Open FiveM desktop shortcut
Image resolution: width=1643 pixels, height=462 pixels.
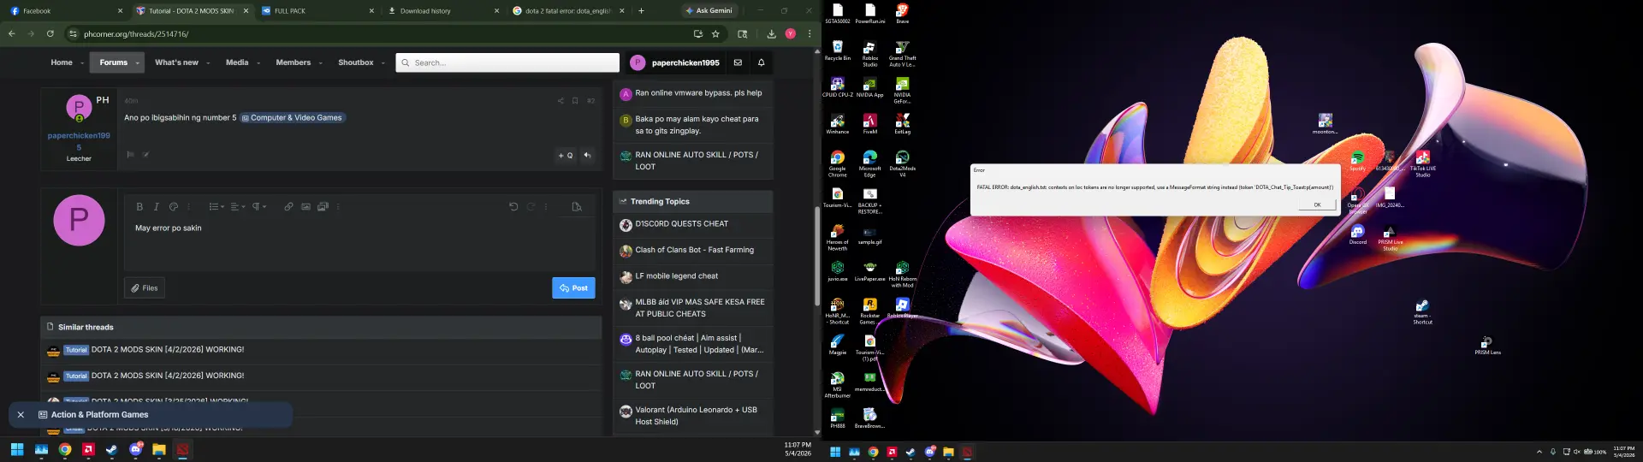pos(869,124)
